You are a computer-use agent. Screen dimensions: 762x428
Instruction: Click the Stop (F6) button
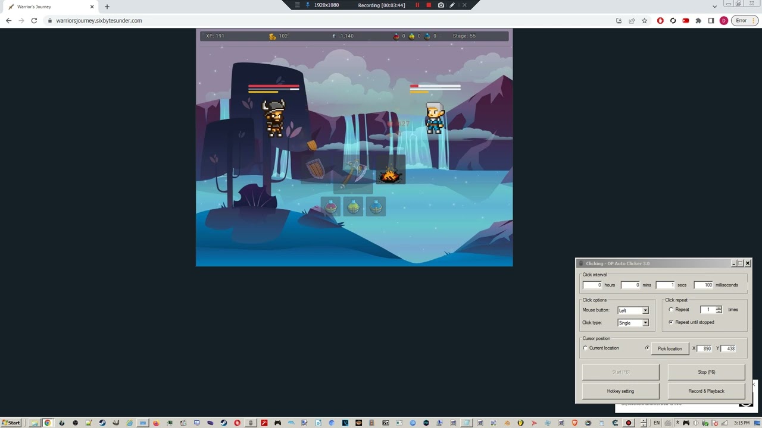pyautogui.click(x=706, y=372)
